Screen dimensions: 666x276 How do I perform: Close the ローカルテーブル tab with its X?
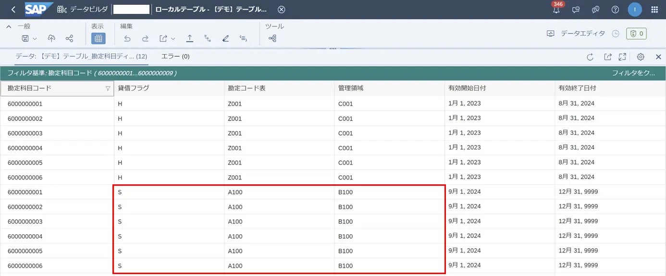pyautogui.click(x=282, y=10)
